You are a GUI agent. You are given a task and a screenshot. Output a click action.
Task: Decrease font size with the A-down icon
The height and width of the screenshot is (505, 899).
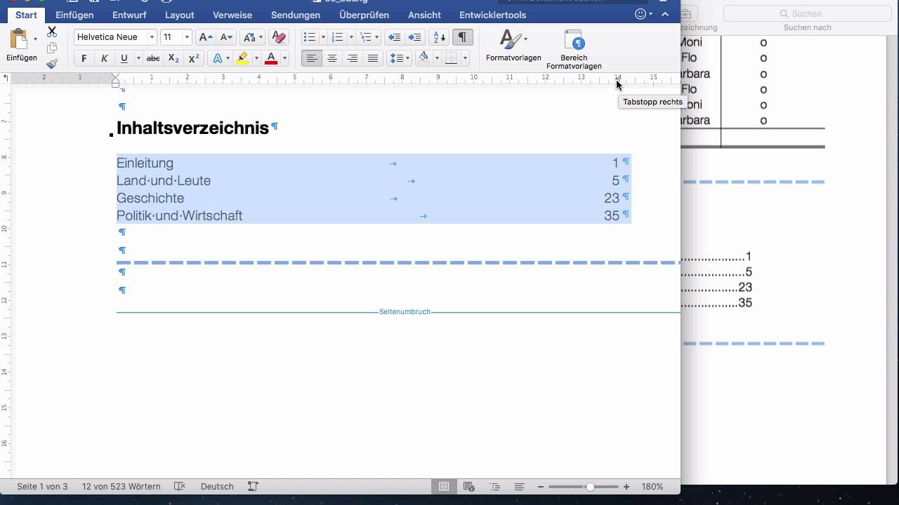[226, 37]
